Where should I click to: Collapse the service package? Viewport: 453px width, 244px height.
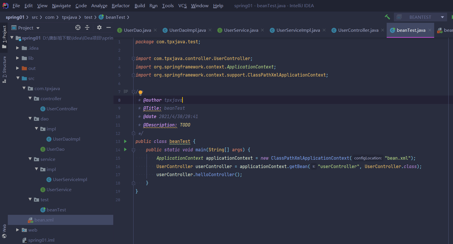coord(30,159)
